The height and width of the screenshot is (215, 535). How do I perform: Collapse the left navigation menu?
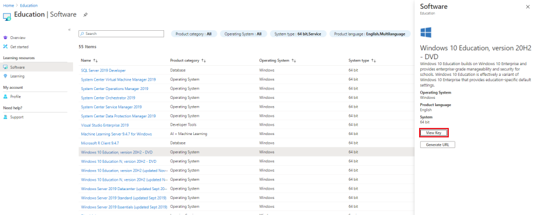[x=70, y=30]
